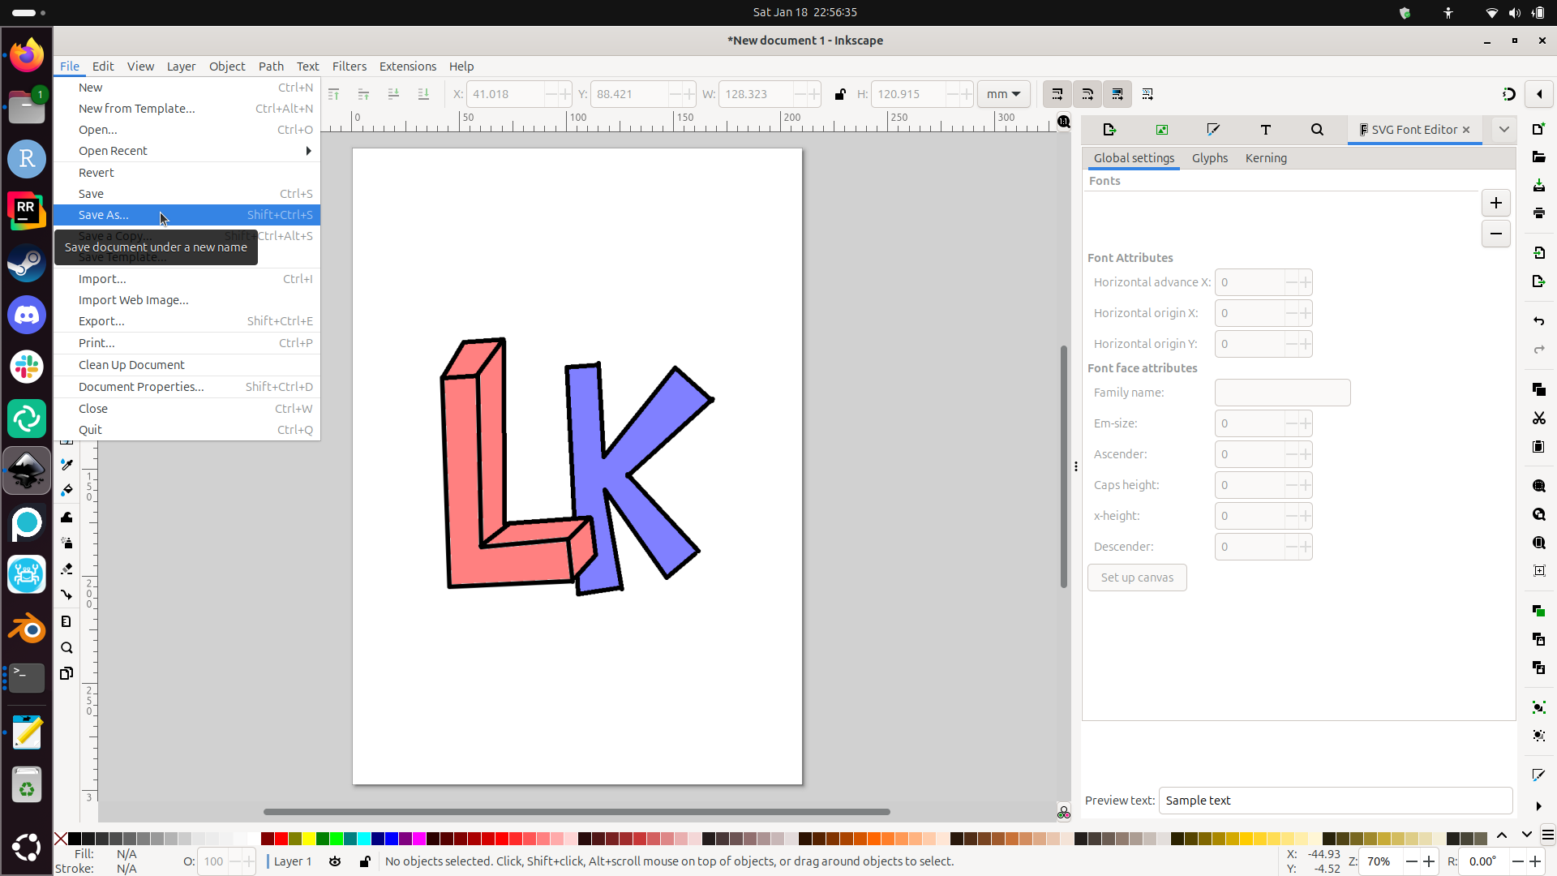Increase zoom with the plus button
Screen dimensions: 1557x876
[1429, 861]
